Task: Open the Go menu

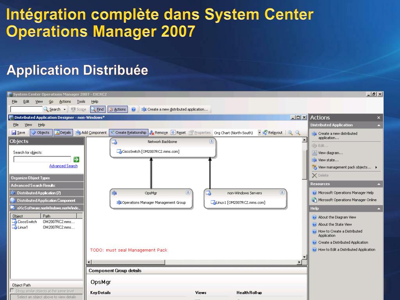Action: pos(51,102)
